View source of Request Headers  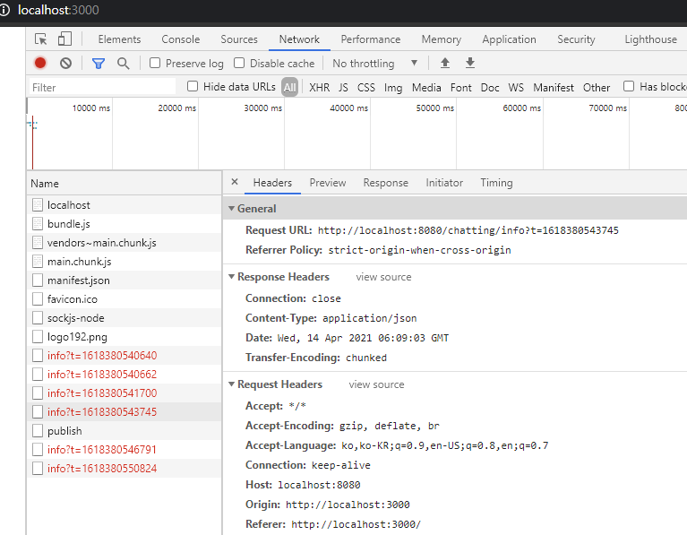point(376,384)
